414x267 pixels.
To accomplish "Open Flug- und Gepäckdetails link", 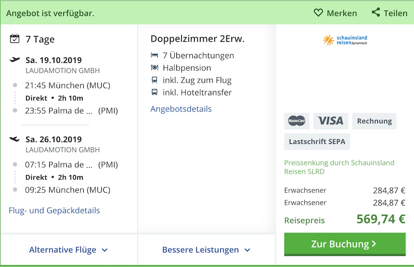I will pos(55,210).
